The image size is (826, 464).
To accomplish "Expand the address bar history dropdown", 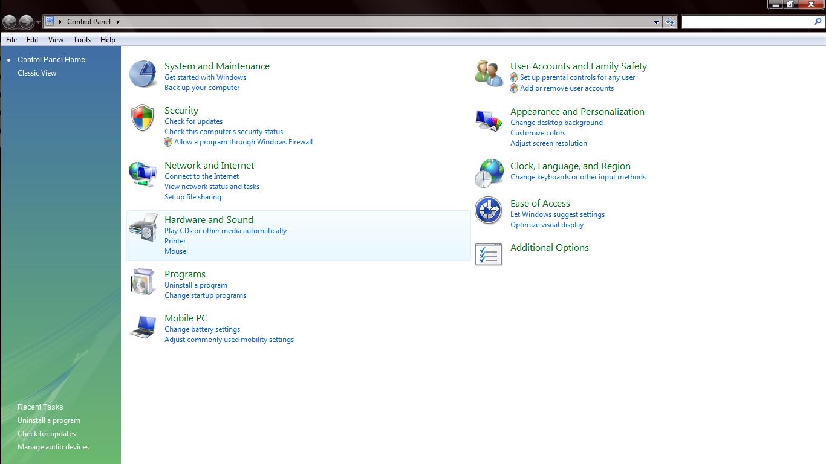I will click(657, 22).
